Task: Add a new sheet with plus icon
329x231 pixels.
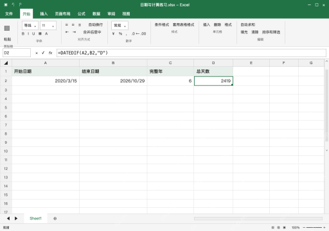Action: pos(55,218)
